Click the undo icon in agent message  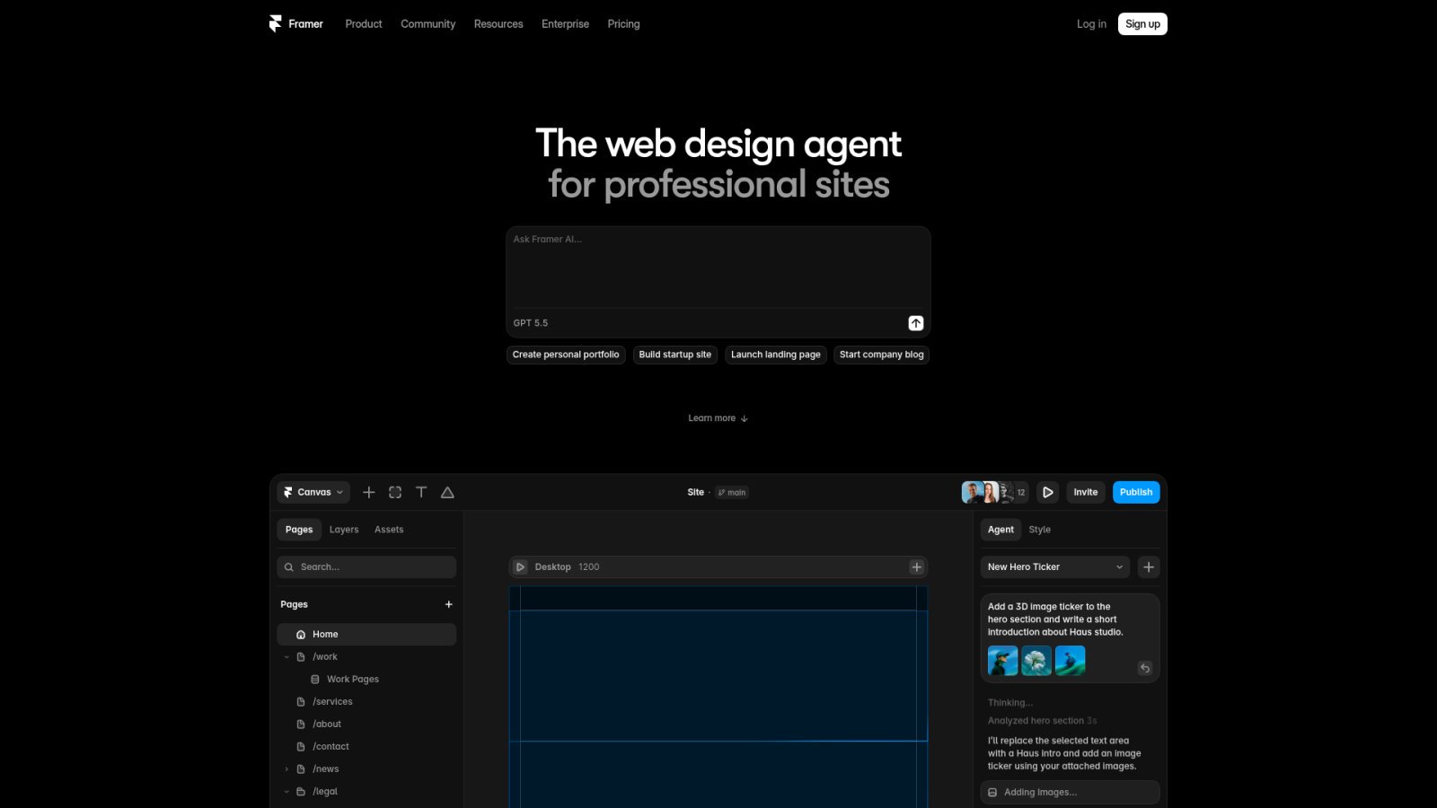[1144, 668]
